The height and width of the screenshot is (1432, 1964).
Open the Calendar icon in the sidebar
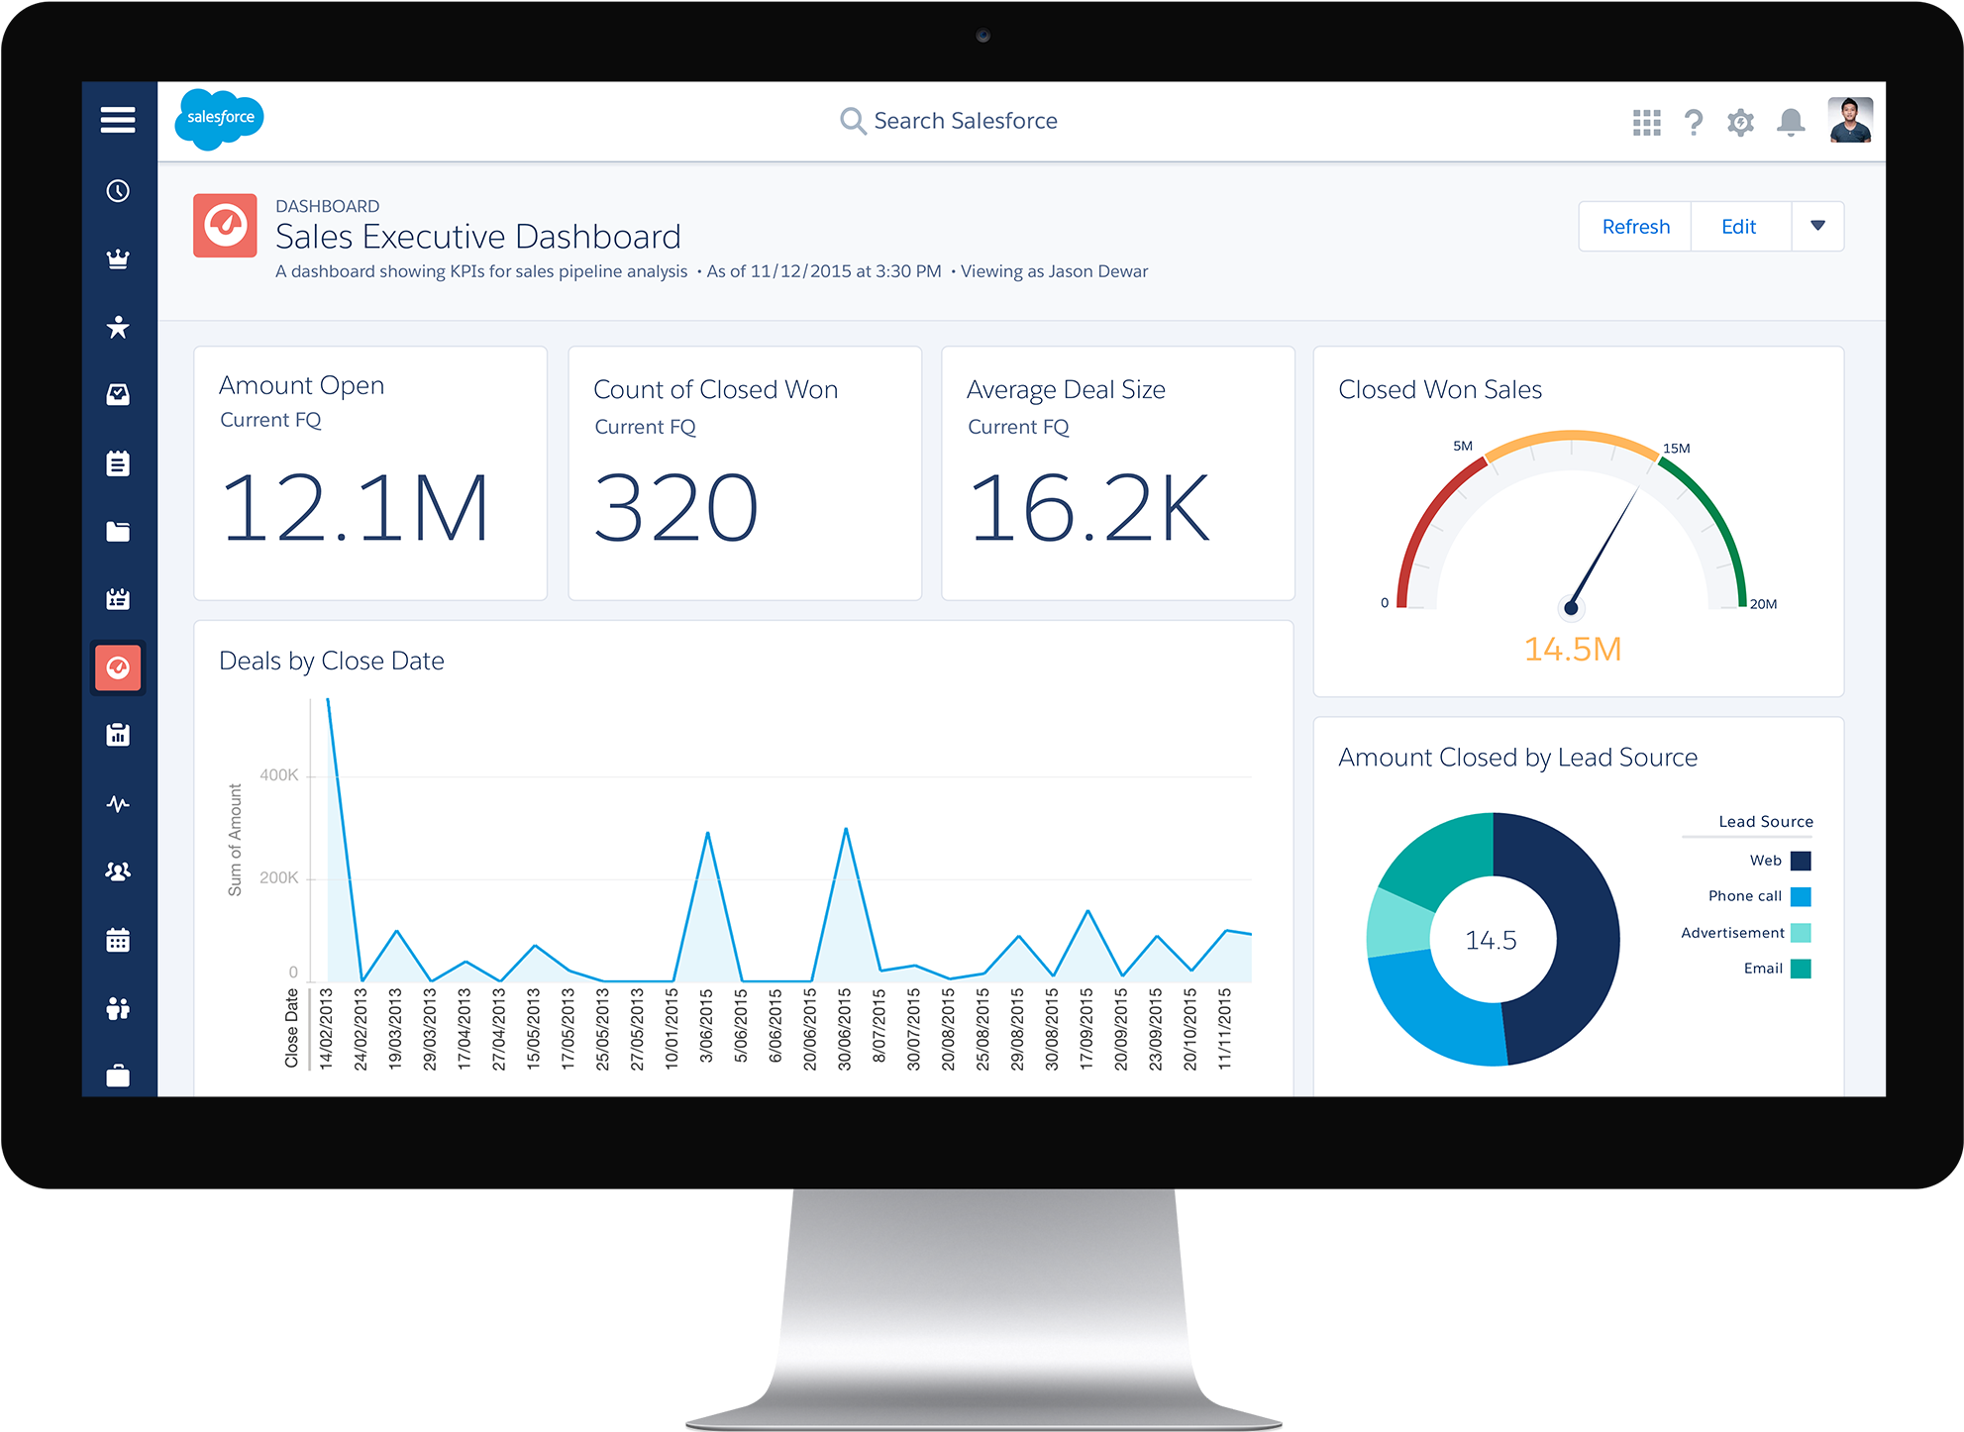click(x=118, y=939)
